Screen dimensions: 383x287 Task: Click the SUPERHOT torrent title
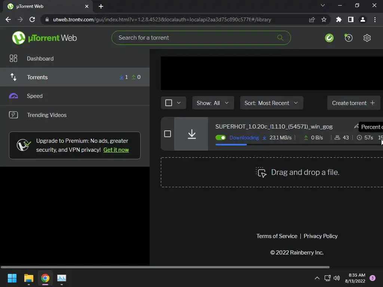point(274,126)
